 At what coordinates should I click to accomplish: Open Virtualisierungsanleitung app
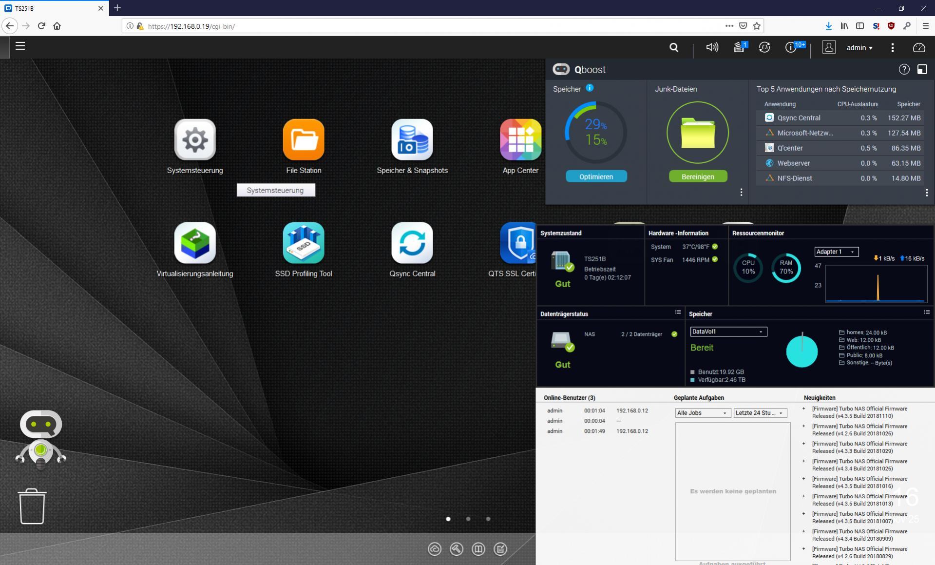pyautogui.click(x=195, y=243)
